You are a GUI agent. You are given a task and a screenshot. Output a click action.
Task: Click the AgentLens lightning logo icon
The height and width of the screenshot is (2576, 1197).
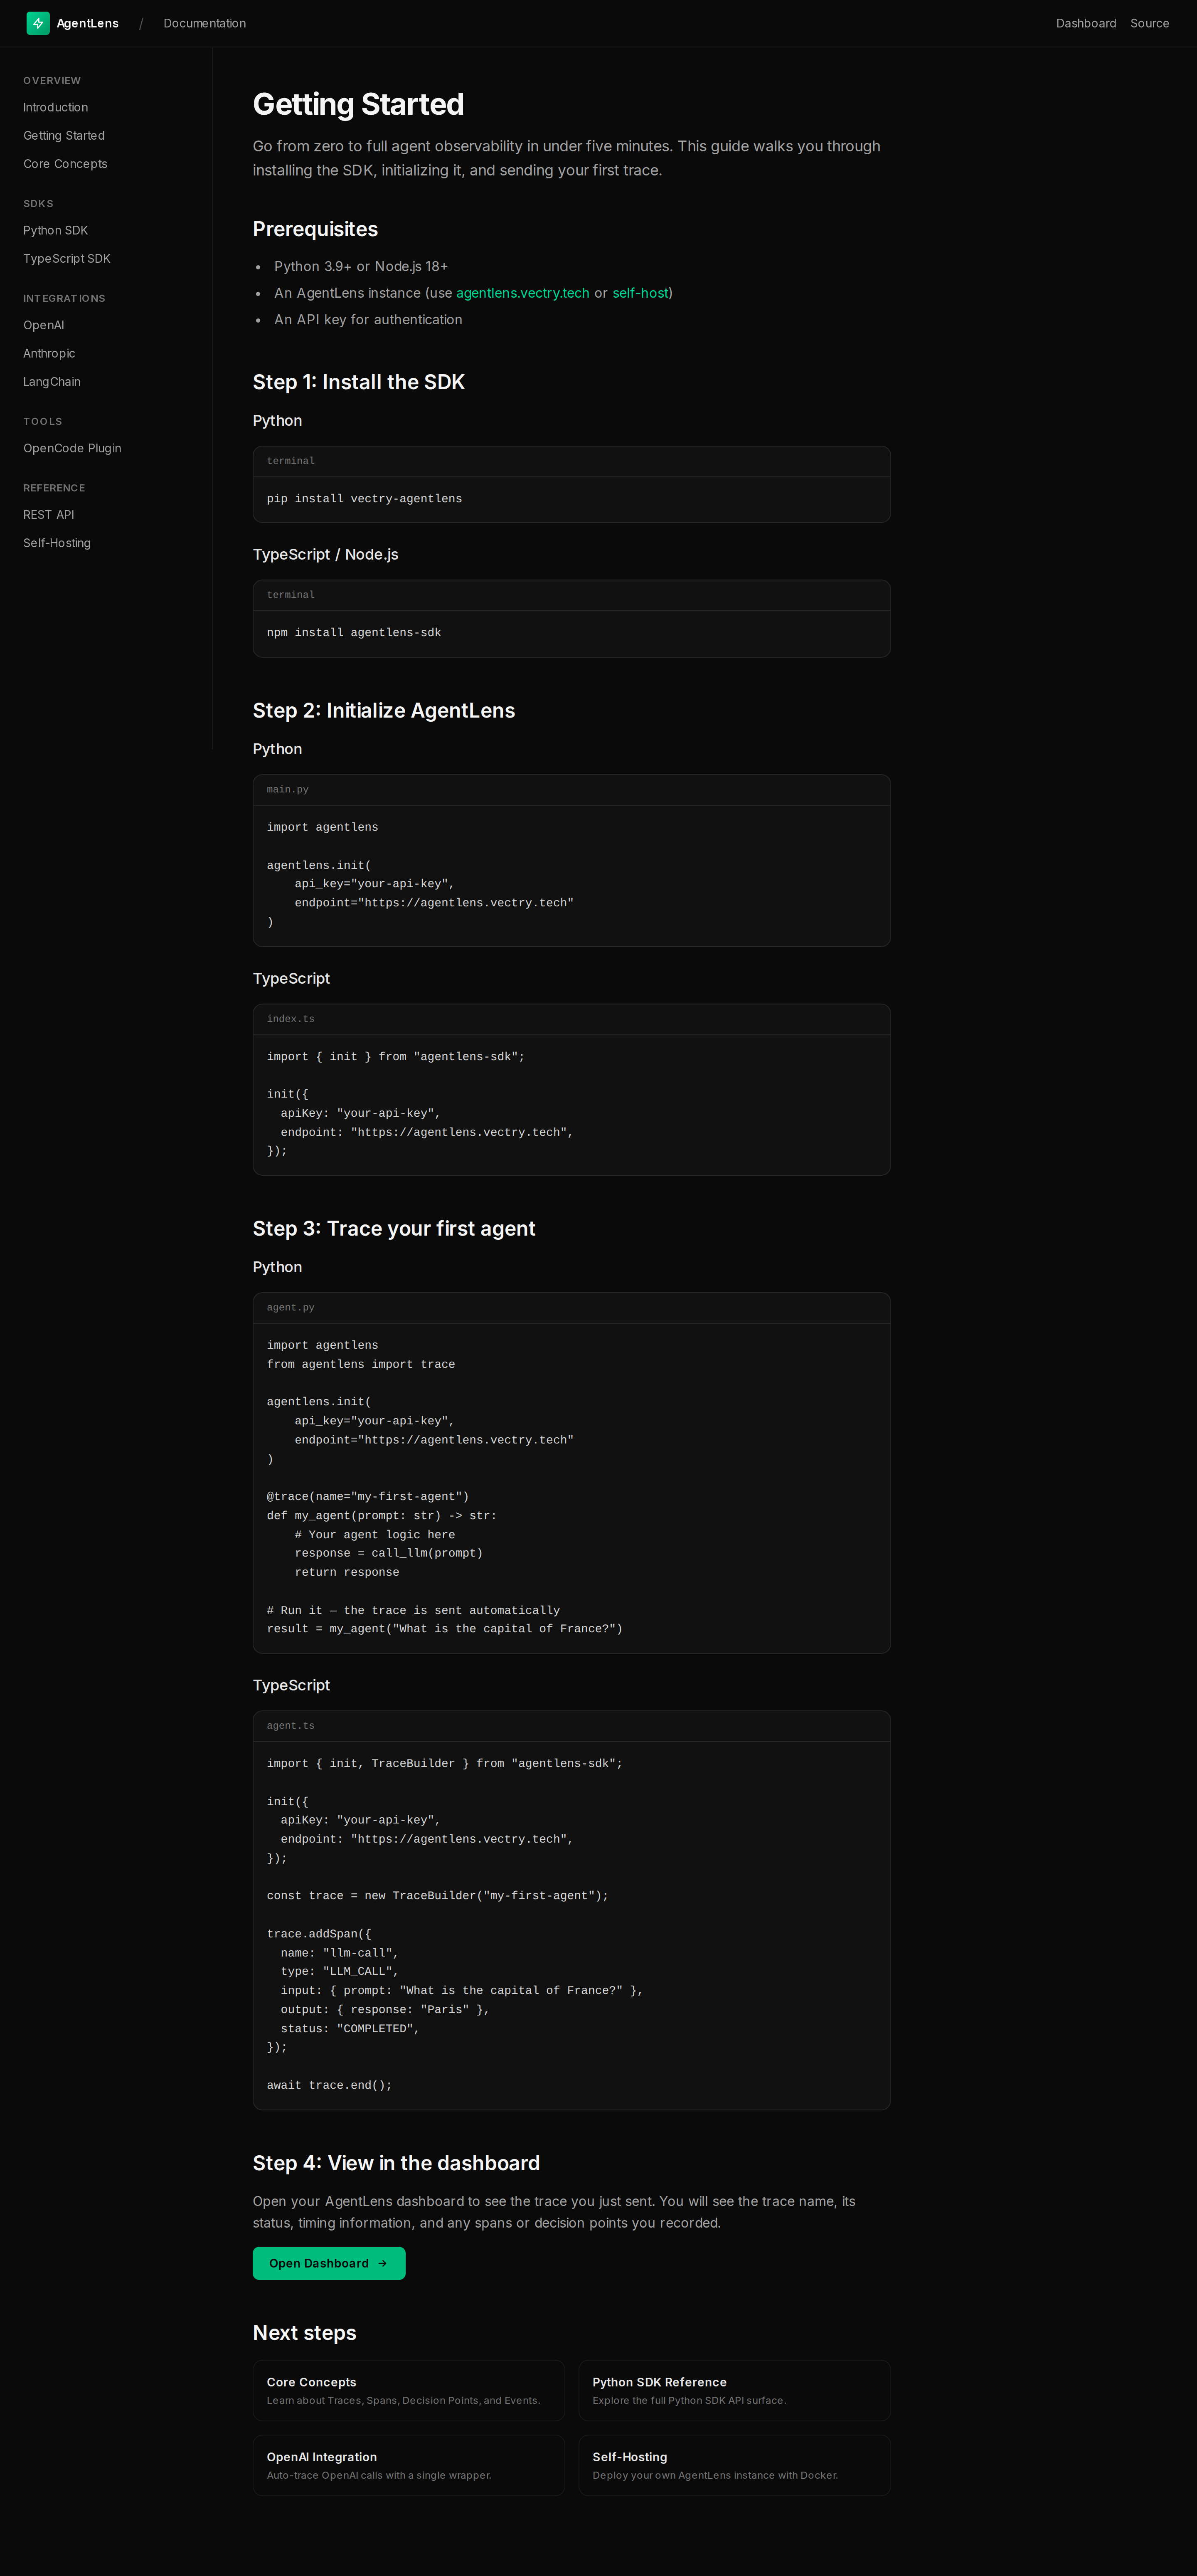[38, 23]
